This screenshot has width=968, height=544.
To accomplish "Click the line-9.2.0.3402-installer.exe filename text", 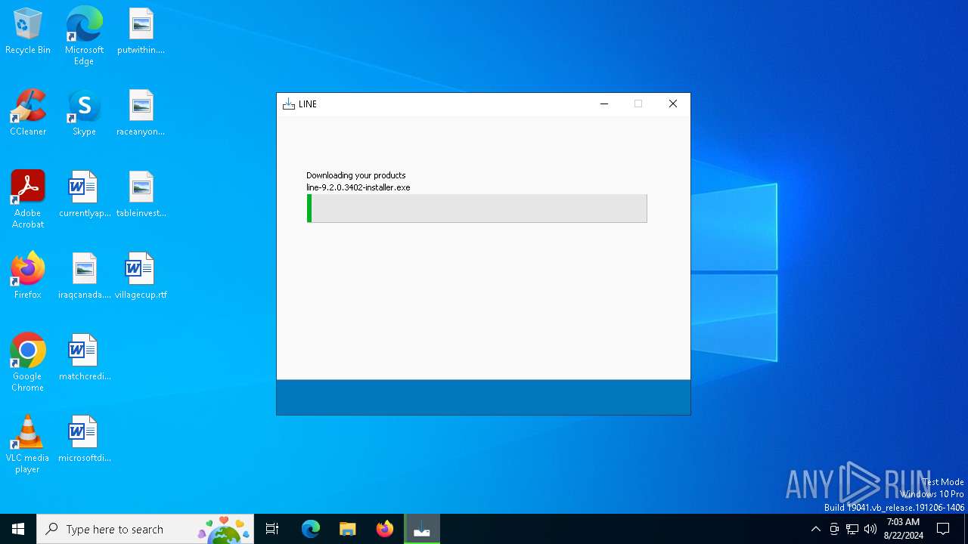I will point(358,187).
